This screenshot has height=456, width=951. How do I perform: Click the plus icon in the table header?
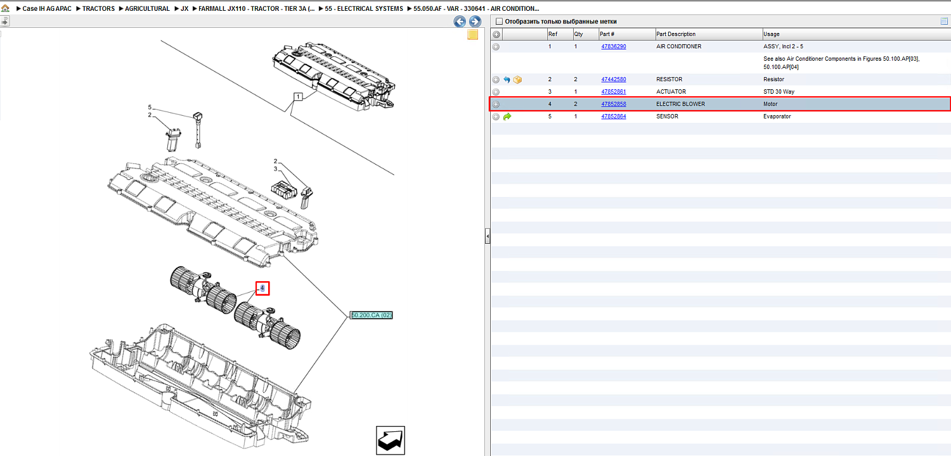click(496, 34)
